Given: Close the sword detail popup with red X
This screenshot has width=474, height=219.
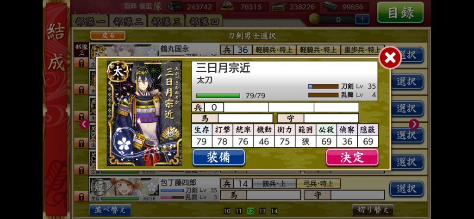Looking at the screenshot, I should (390, 57).
